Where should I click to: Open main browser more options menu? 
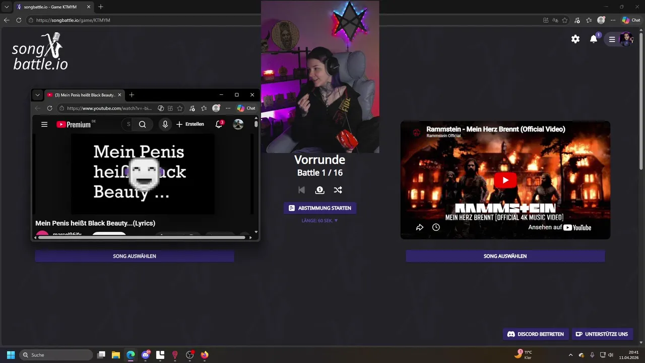613,20
